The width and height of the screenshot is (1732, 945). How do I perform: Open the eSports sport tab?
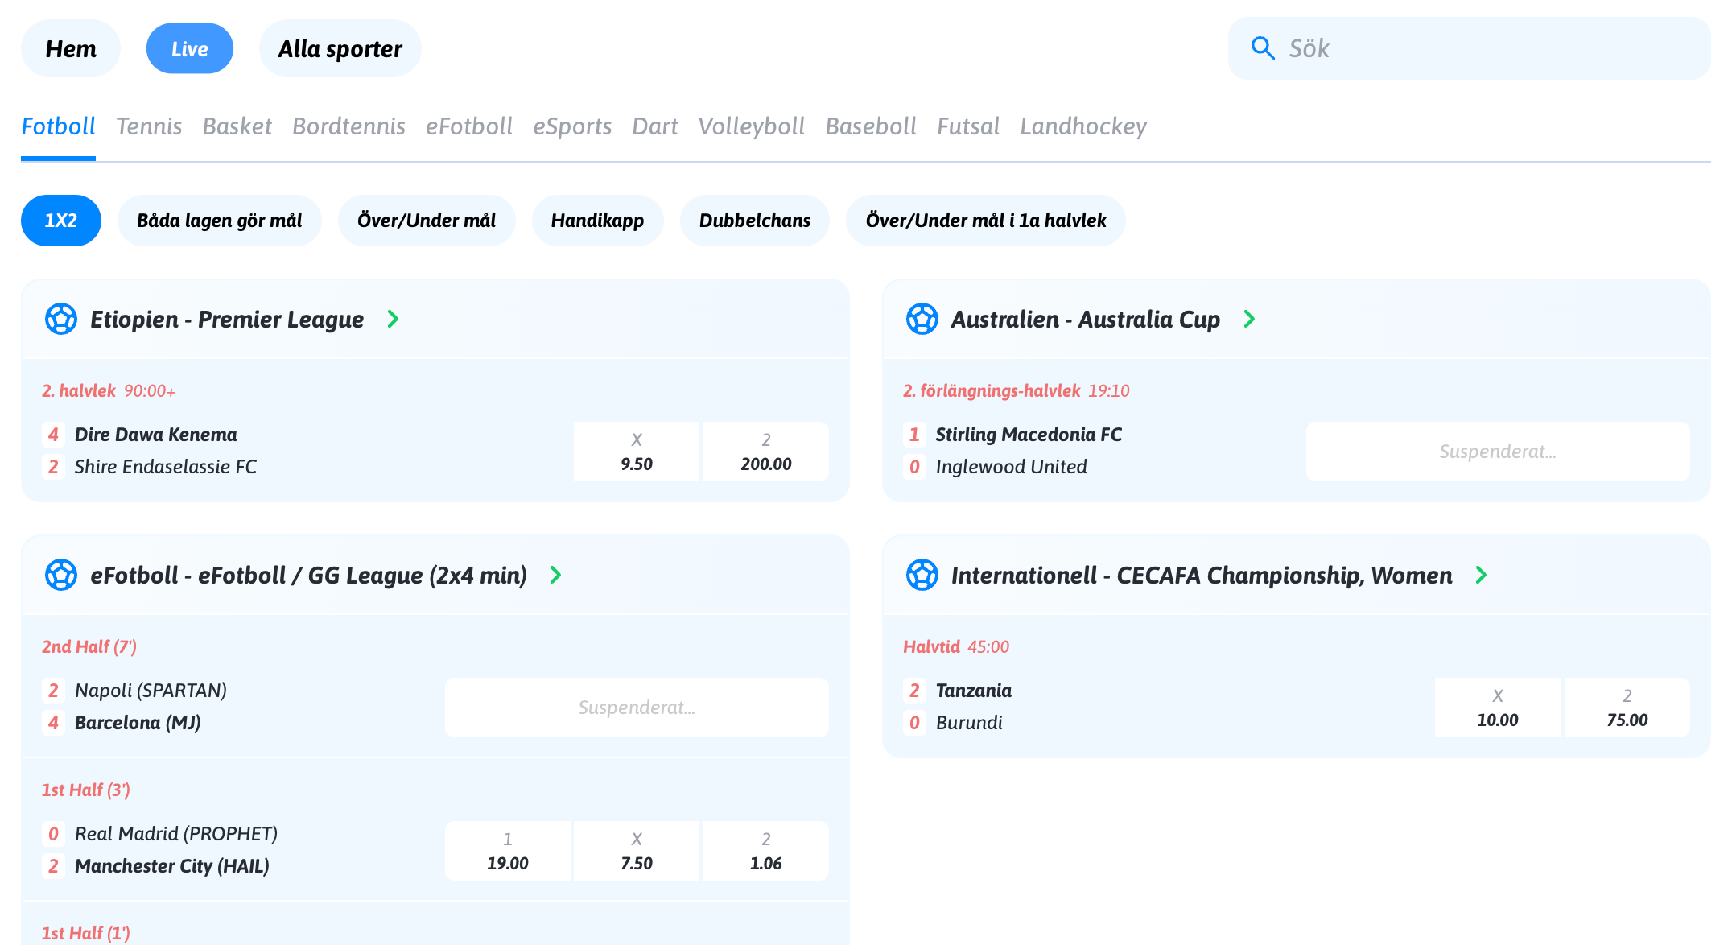pyautogui.click(x=572, y=126)
